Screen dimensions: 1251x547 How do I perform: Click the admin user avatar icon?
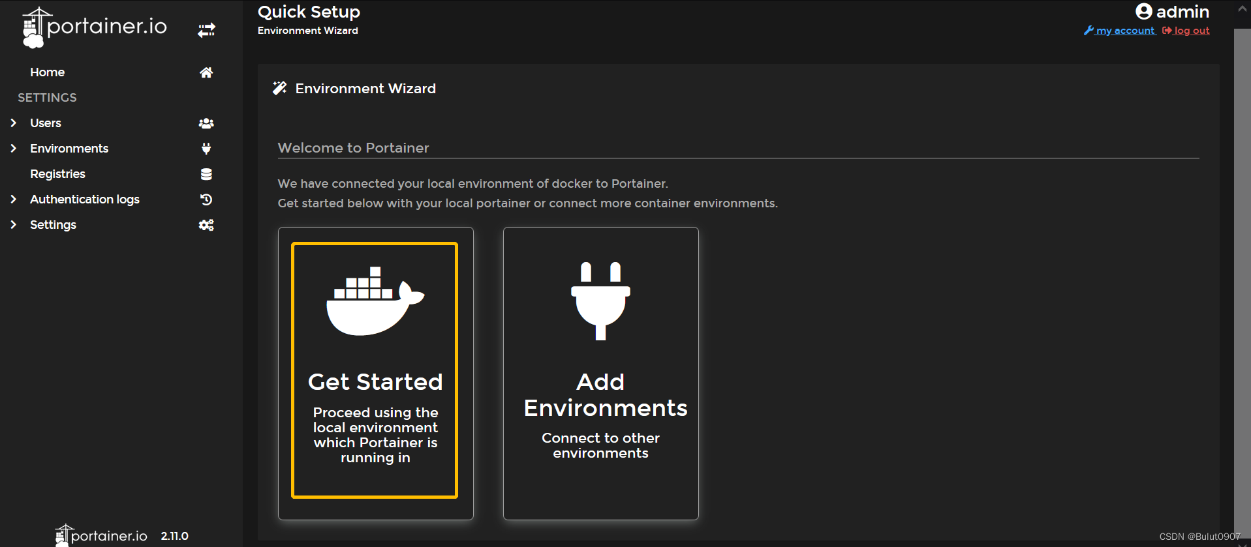[1143, 11]
